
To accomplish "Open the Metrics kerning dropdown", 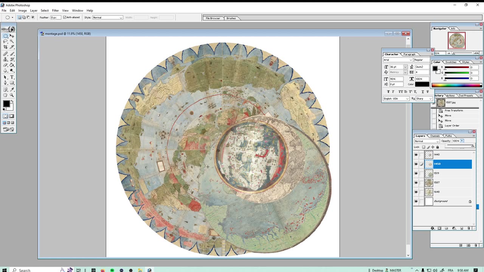I will pyautogui.click(x=405, y=72).
